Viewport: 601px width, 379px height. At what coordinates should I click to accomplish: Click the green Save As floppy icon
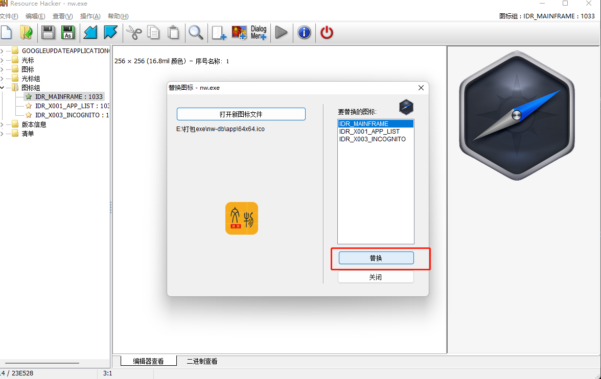68,33
